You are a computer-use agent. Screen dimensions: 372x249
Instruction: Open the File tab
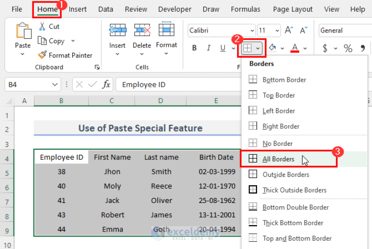click(17, 9)
